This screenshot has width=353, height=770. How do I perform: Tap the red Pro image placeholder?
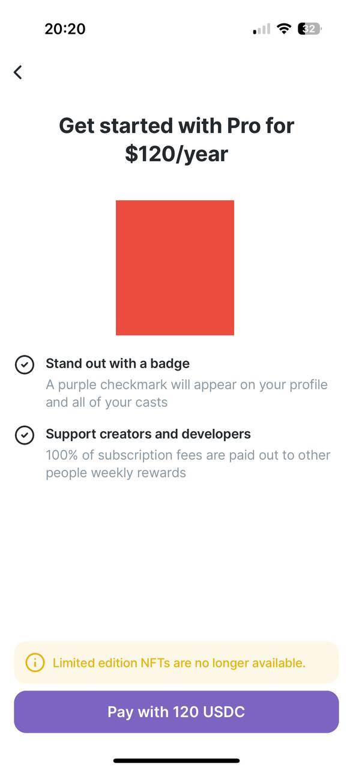point(175,268)
